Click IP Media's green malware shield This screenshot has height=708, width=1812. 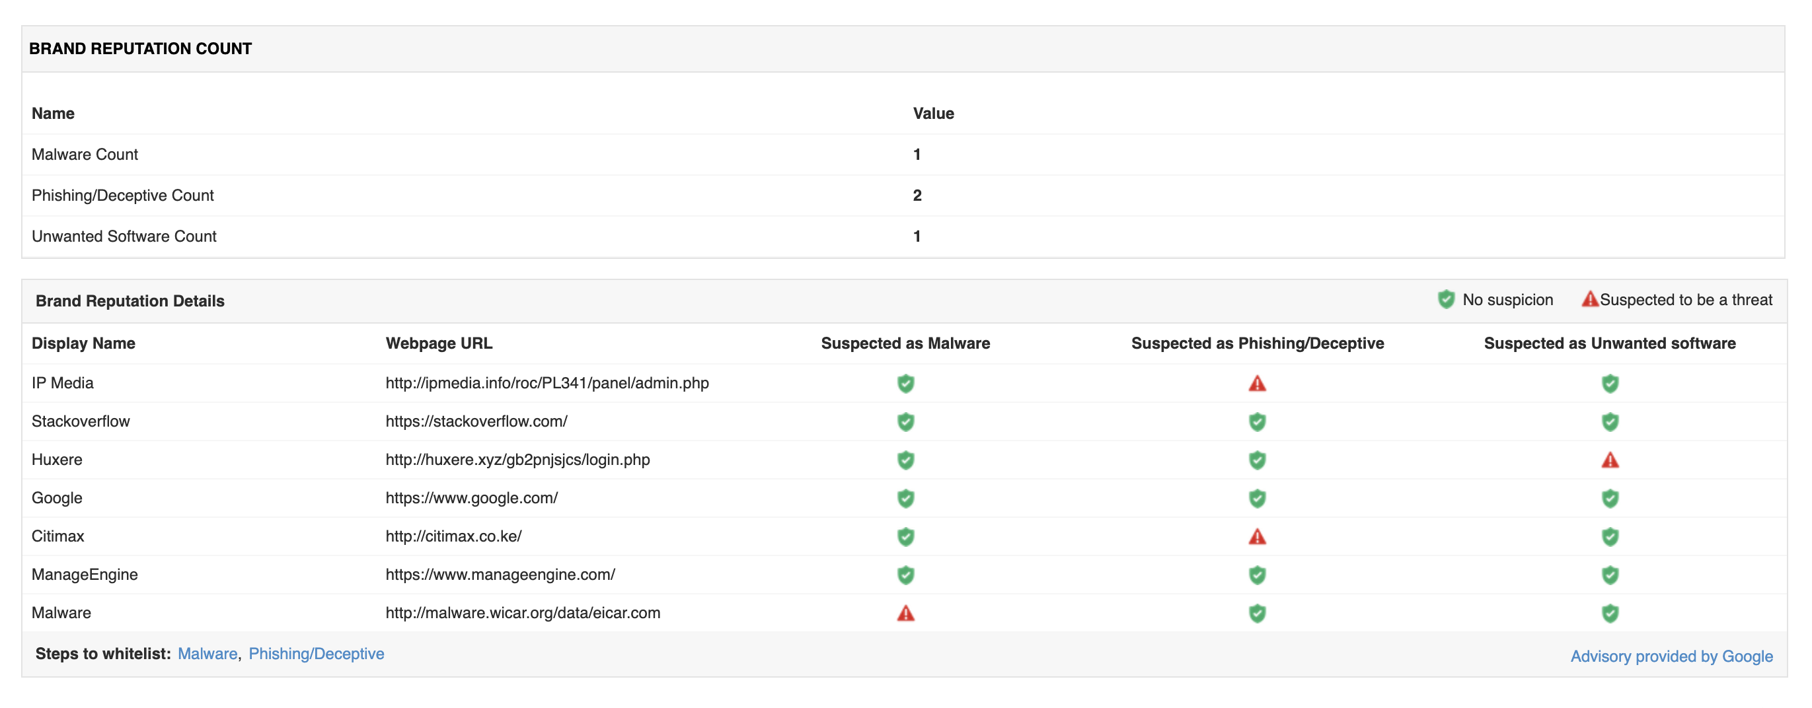(x=905, y=384)
